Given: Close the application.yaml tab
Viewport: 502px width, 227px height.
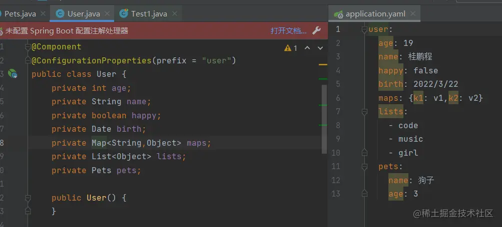Looking at the screenshot, I should 413,14.
